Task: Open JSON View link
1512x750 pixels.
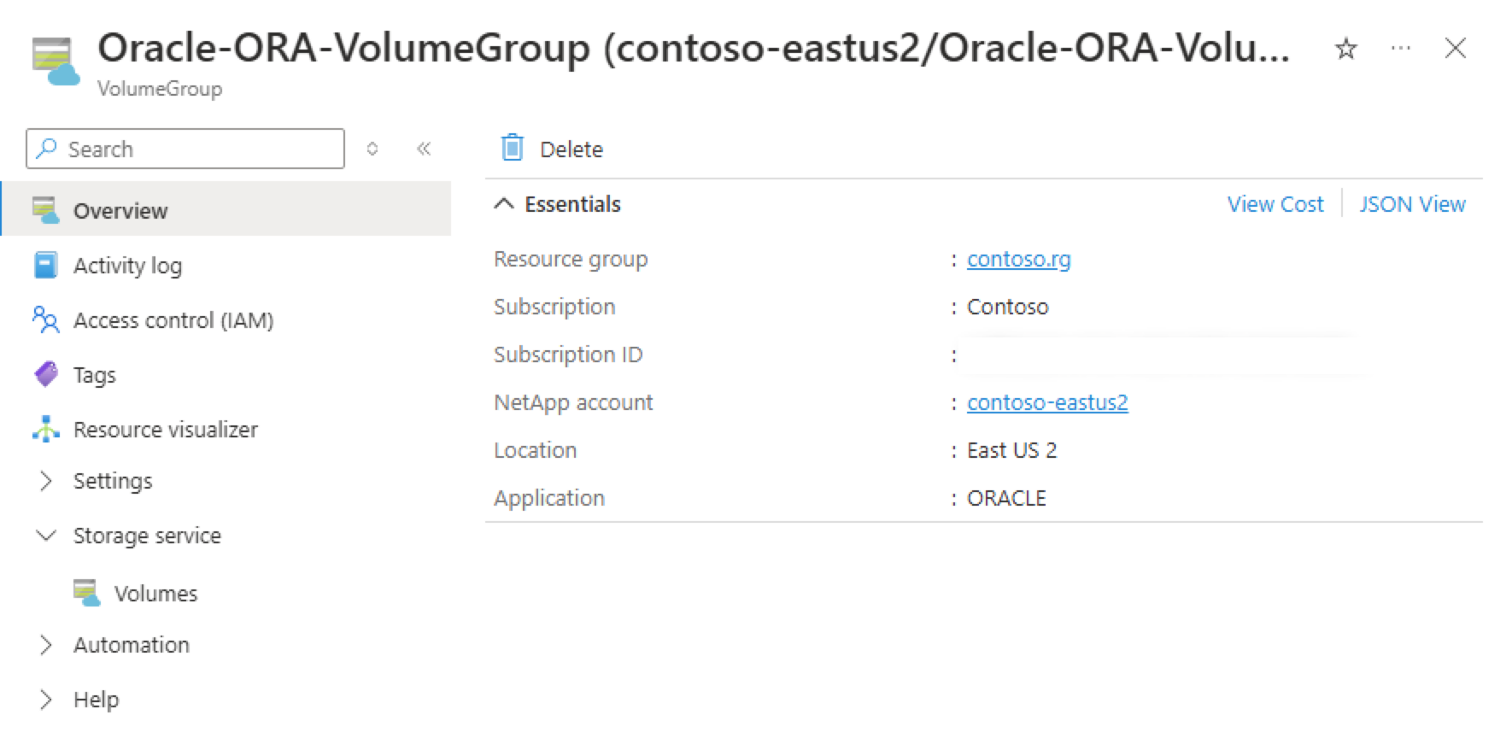Action: (1413, 204)
